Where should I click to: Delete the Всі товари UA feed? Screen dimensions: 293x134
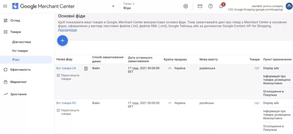point(86,69)
